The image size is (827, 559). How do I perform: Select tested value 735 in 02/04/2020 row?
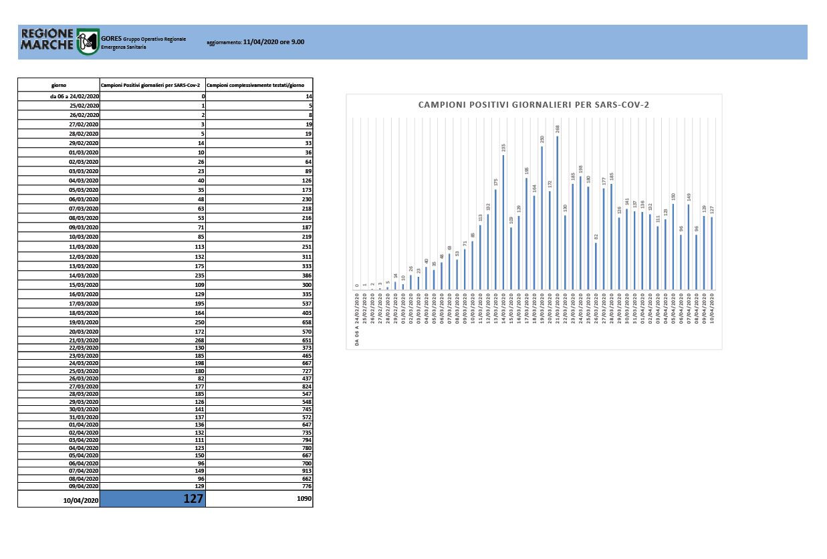click(259, 433)
